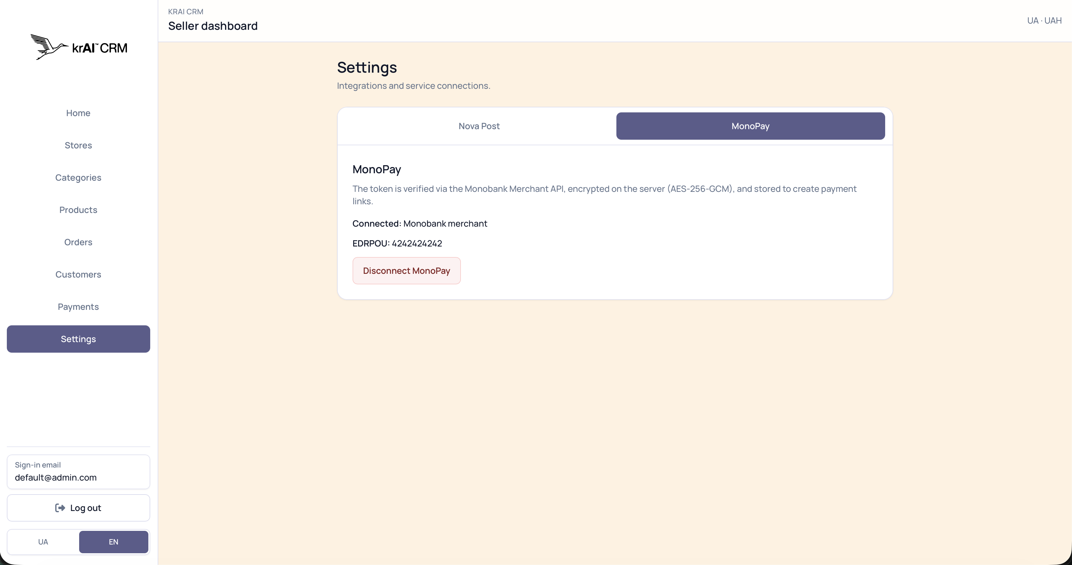
Task: Switch to the Nova Post tab
Action: (x=479, y=126)
